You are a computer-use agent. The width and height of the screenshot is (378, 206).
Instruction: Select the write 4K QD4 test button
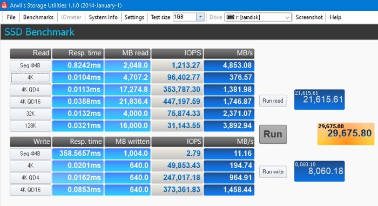(x=30, y=178)
